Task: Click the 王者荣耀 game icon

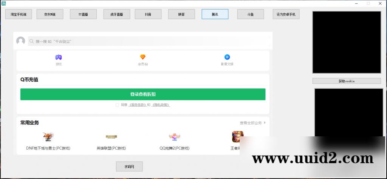Action: pyautogui.click(x=238, y=137)
